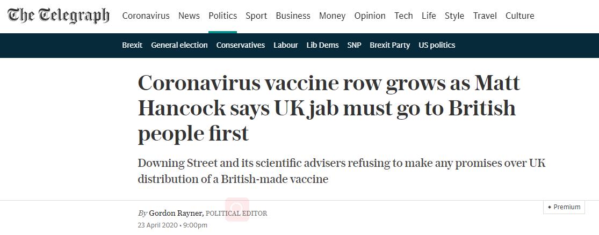Click The Telegraph logo
The height and width of the screenshot is (235, 599).
coord(59,16)
